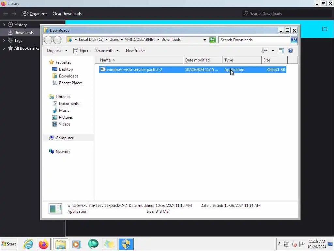
Task: Select Network in the navigation pane
Action: [x=63, y=152]
